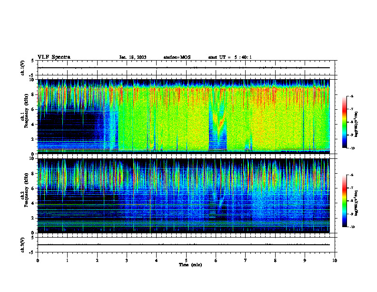Click the ch.1 spectrogram color scale bar
The height and width of the screenshot is (292, 377).
[x=344, y=122]
